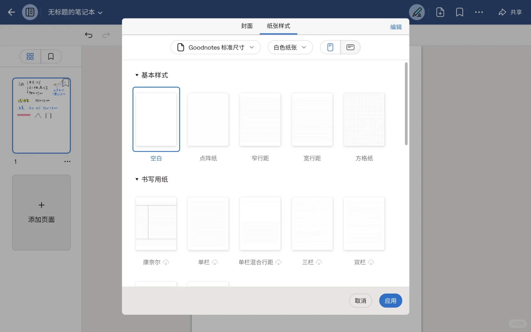Screen dimensions: 531x332
Task: Download the 康奈尔 paper template
Action: (166, 263)
